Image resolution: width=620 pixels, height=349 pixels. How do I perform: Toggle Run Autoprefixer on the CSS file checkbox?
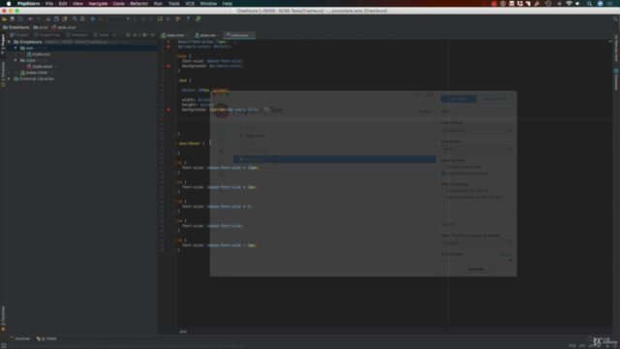click(x=444, y=197)
